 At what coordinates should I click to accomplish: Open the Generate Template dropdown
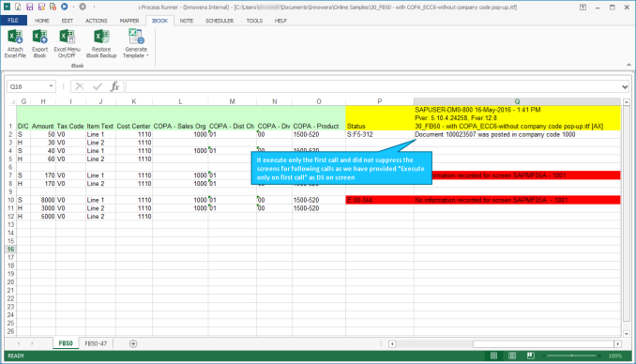coord(136,44)
